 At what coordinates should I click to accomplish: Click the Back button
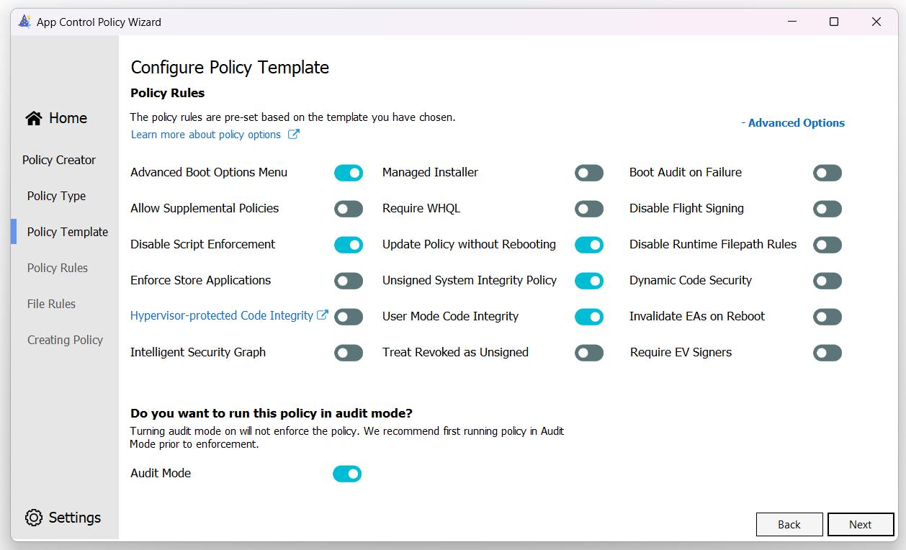(x=789, y=524)
